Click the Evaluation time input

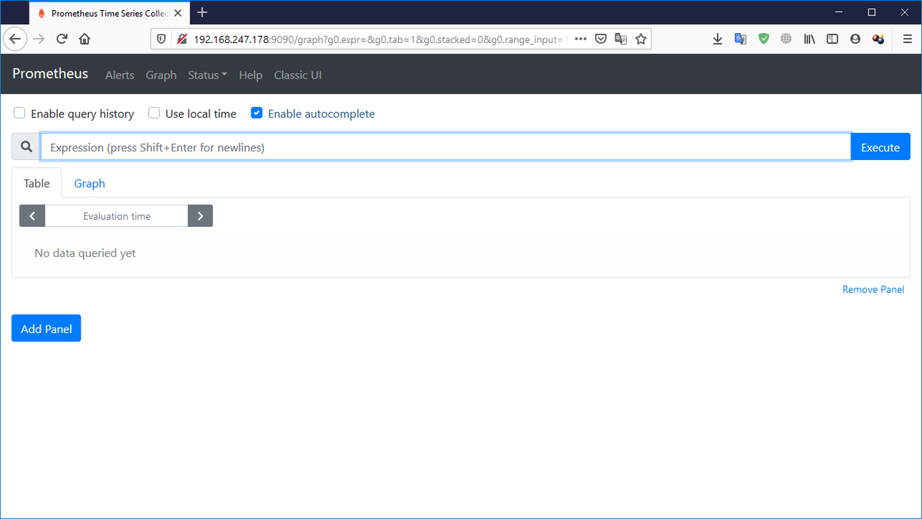(117, 216)
